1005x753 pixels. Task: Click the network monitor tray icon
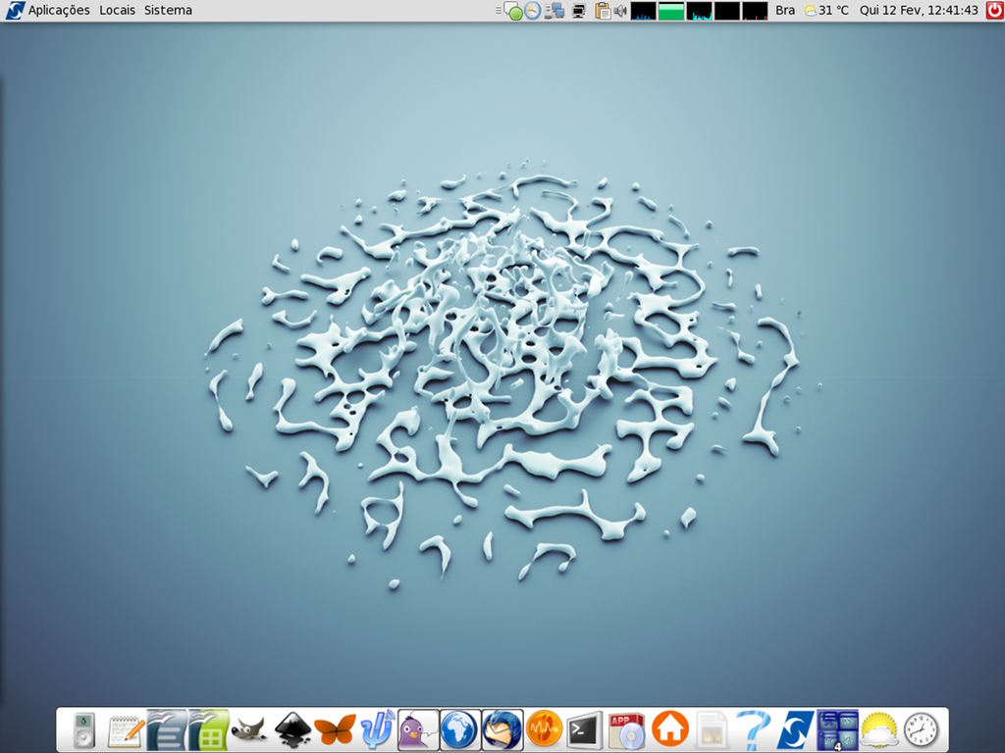[x=579, y=11]
